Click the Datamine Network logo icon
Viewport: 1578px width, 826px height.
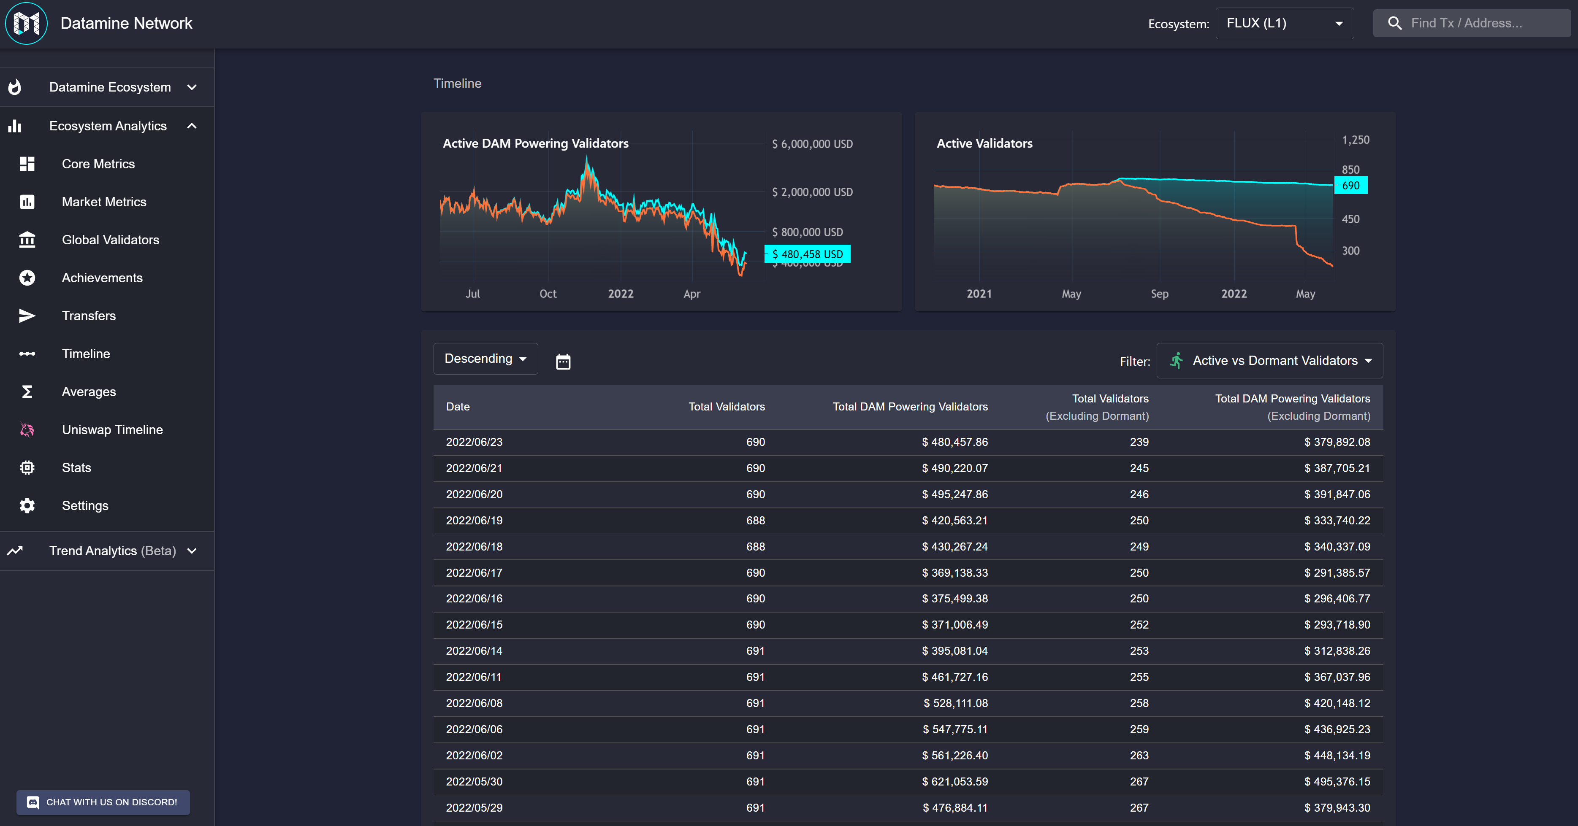tap(26, 23)
